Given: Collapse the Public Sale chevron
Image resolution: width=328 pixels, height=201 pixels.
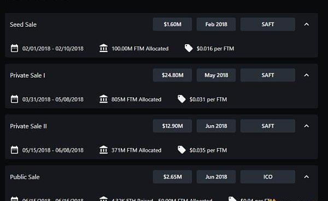Looking at the screenshot, I should click(x=307, y=177).
